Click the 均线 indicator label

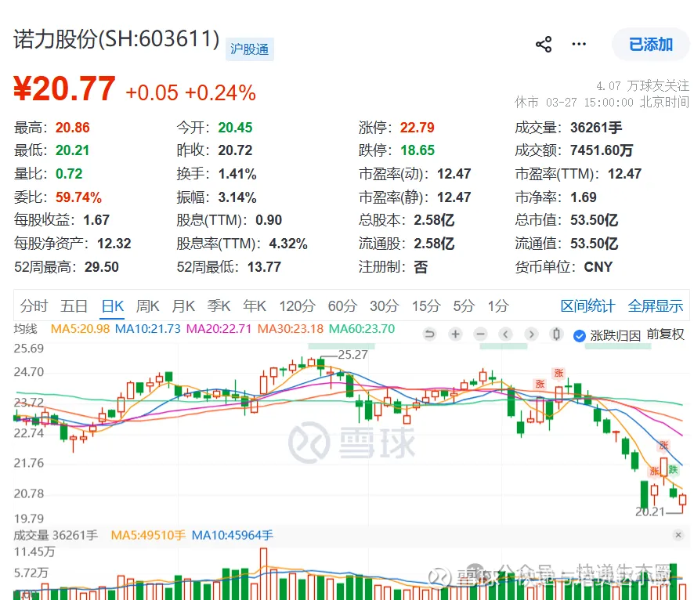[x=26, y=329]
